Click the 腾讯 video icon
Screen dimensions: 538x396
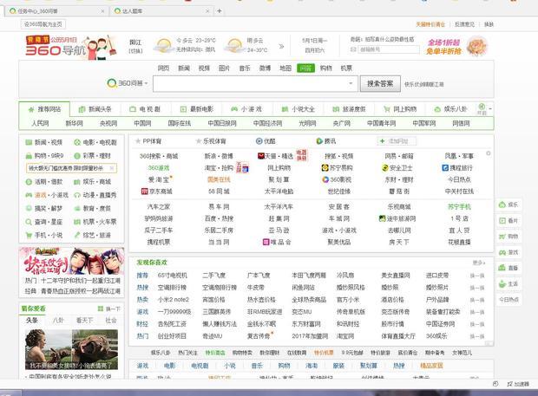(x=319, y=140)
